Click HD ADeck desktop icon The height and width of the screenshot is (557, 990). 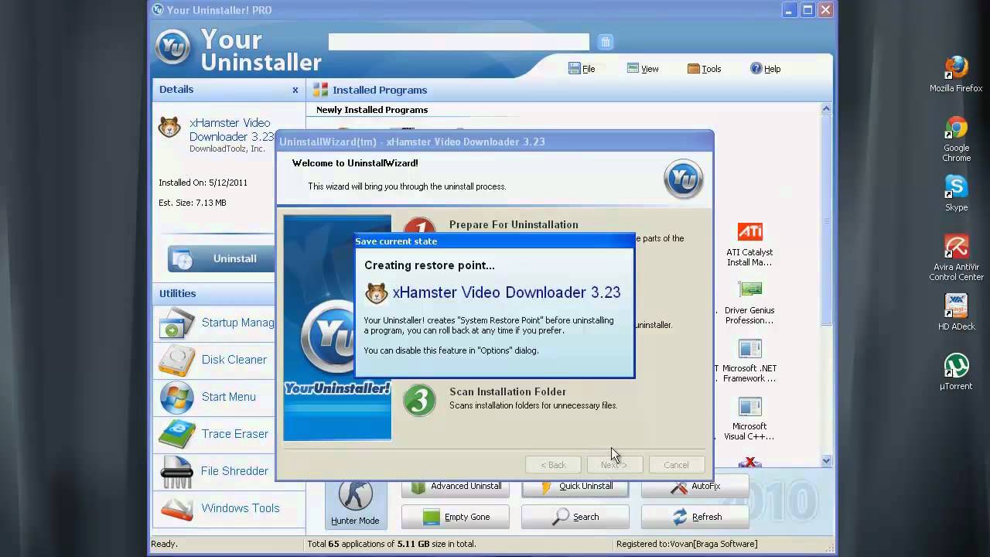956,313
